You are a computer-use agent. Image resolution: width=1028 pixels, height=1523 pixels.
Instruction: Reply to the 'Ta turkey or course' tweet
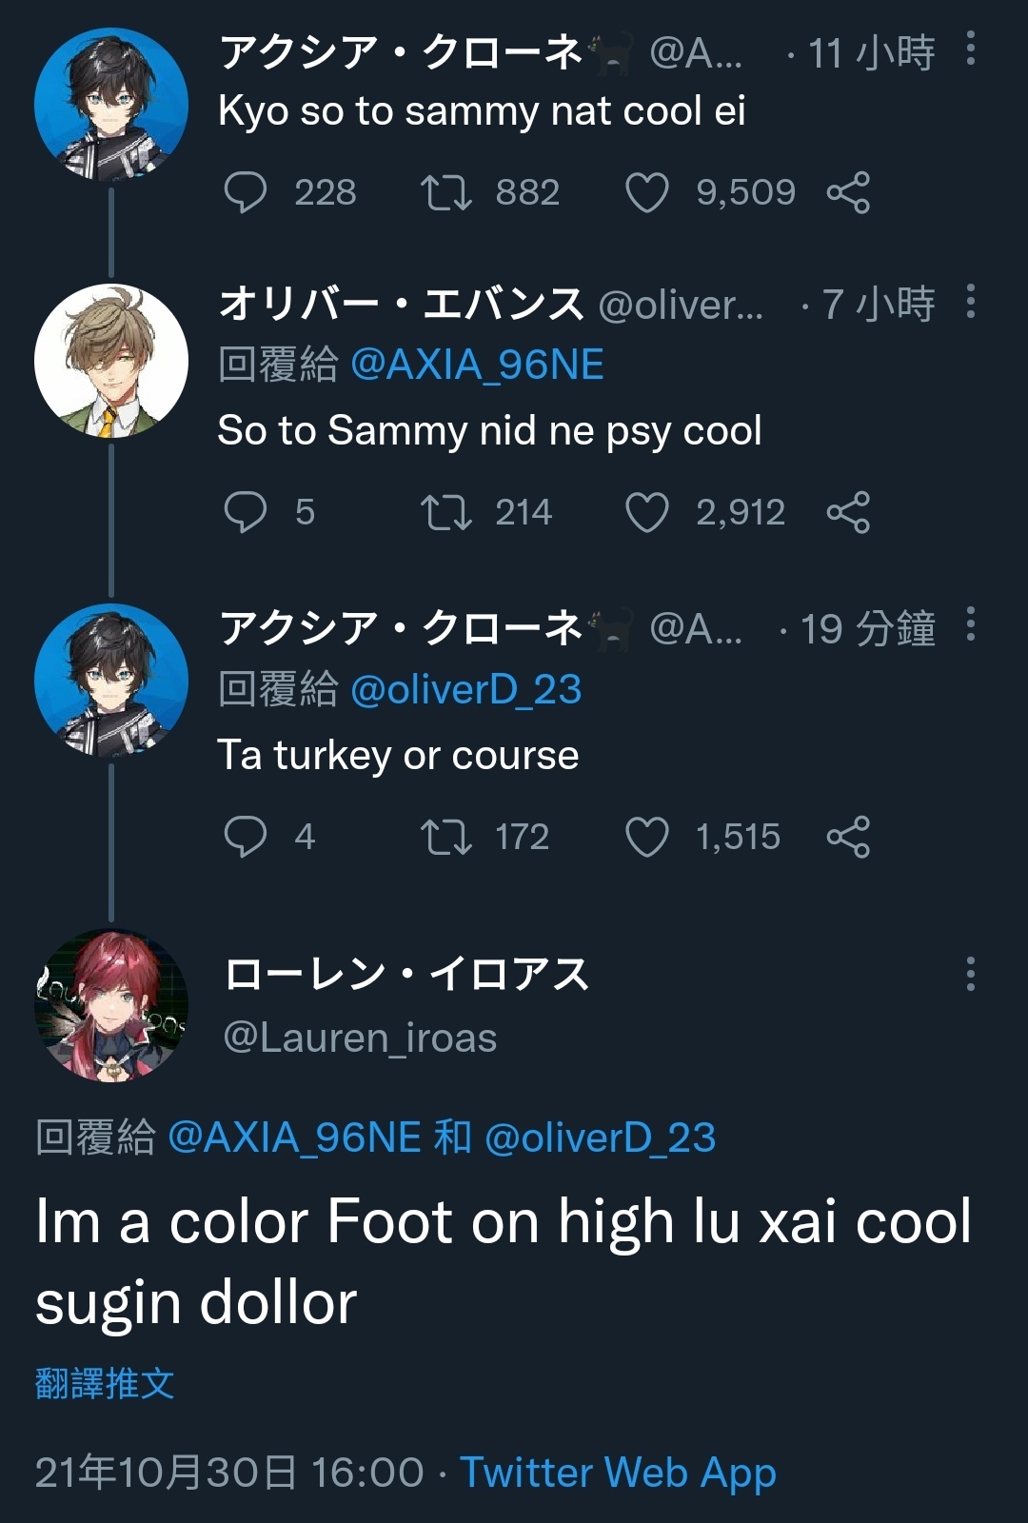click(x=245, y=837)
